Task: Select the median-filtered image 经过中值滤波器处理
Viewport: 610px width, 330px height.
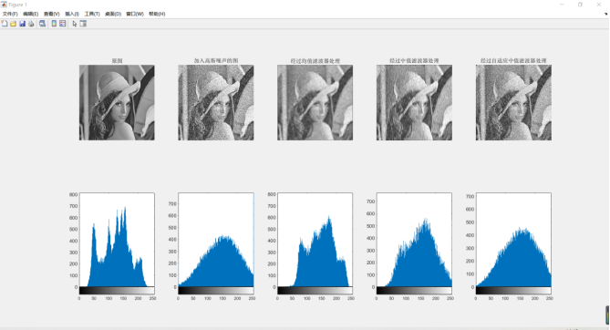Action: (414, 102)
